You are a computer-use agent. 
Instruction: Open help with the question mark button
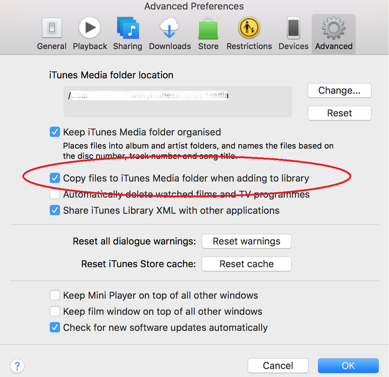pyautogui.click(x=17, y=366)
